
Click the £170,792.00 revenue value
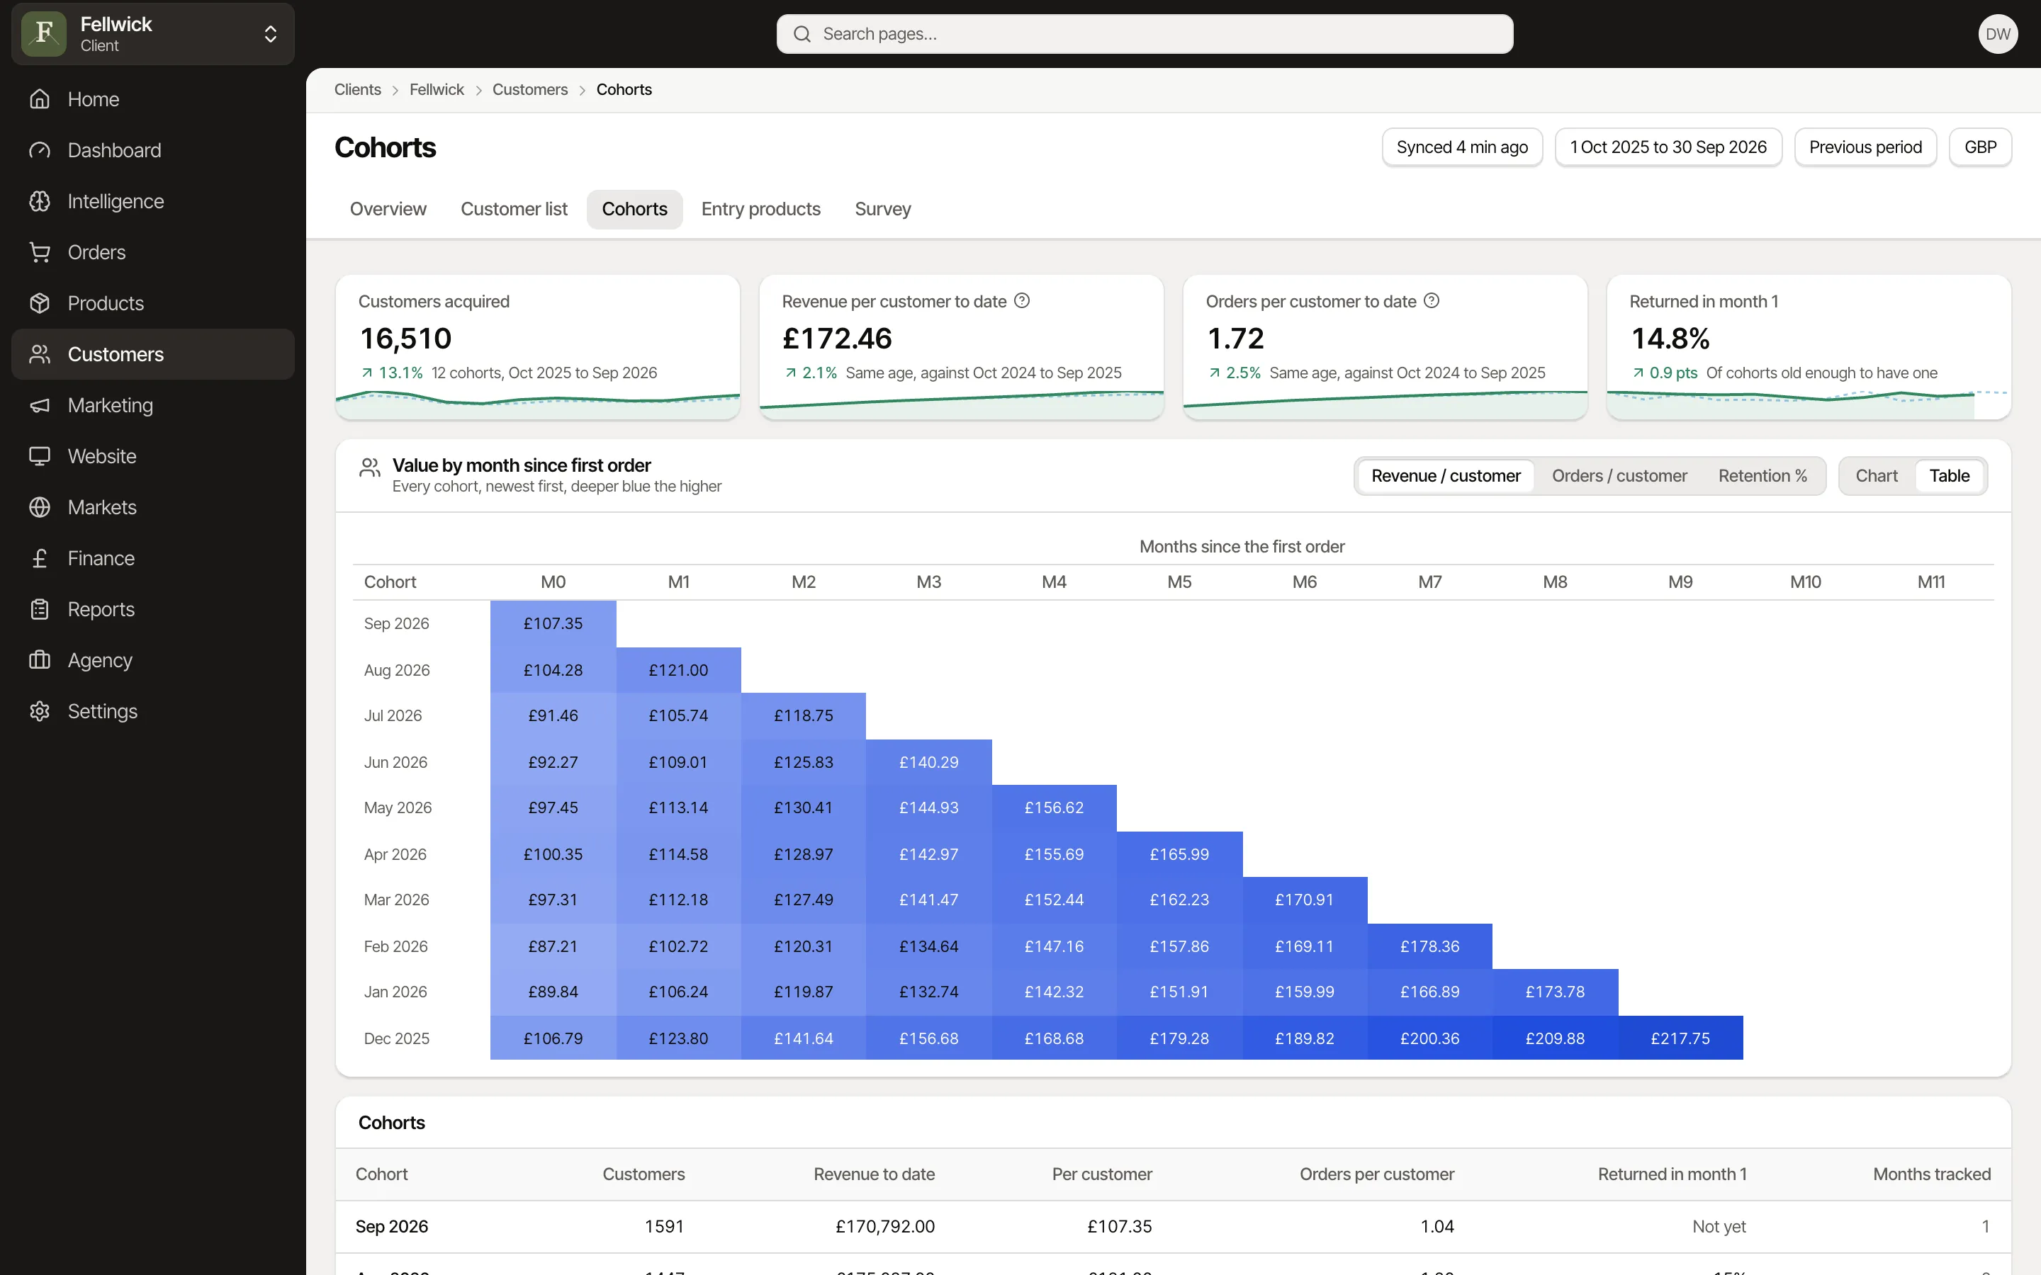coord(884,1227)
